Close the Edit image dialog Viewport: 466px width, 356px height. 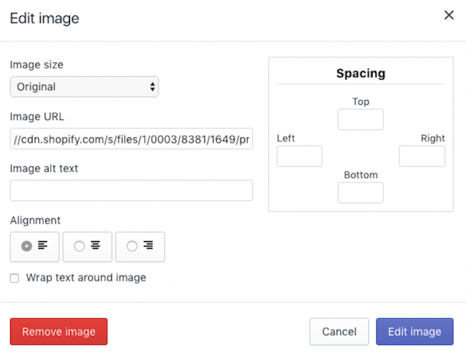449,15
